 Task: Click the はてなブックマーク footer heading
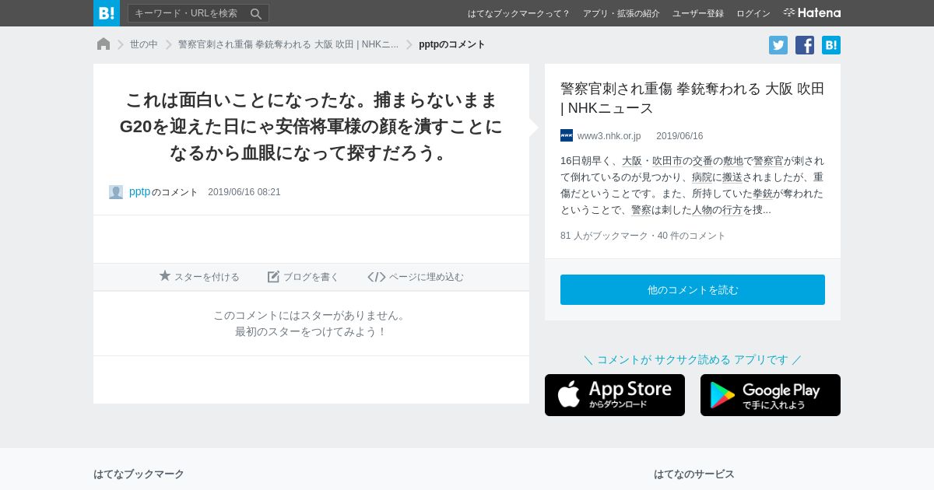[139, 474]
